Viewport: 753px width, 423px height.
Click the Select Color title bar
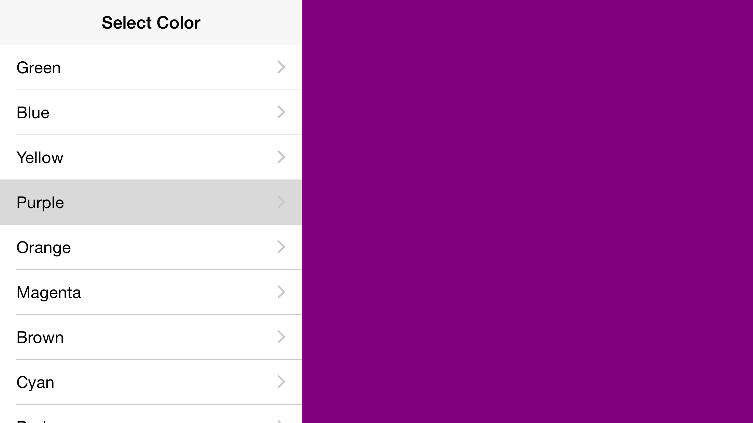click(151, 22)
